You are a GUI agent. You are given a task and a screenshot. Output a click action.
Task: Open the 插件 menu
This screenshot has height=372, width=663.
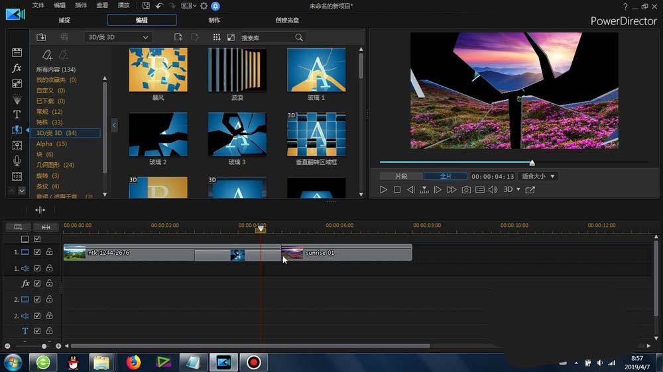point(81,5)
